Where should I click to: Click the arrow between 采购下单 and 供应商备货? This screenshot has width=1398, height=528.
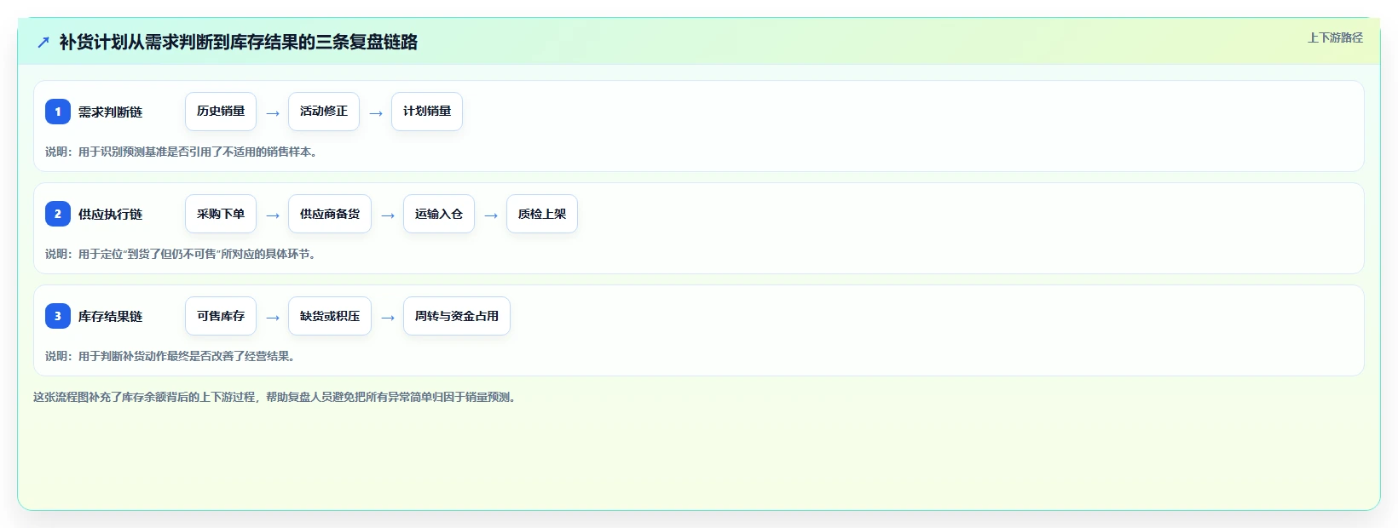point(273,215)
